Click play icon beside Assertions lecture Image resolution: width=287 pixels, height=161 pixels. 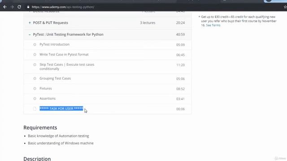pyautogui.click(x=35, y=98)
